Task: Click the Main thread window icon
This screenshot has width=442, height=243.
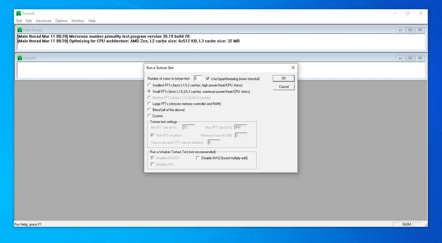Action: click(x=20, y=30)
